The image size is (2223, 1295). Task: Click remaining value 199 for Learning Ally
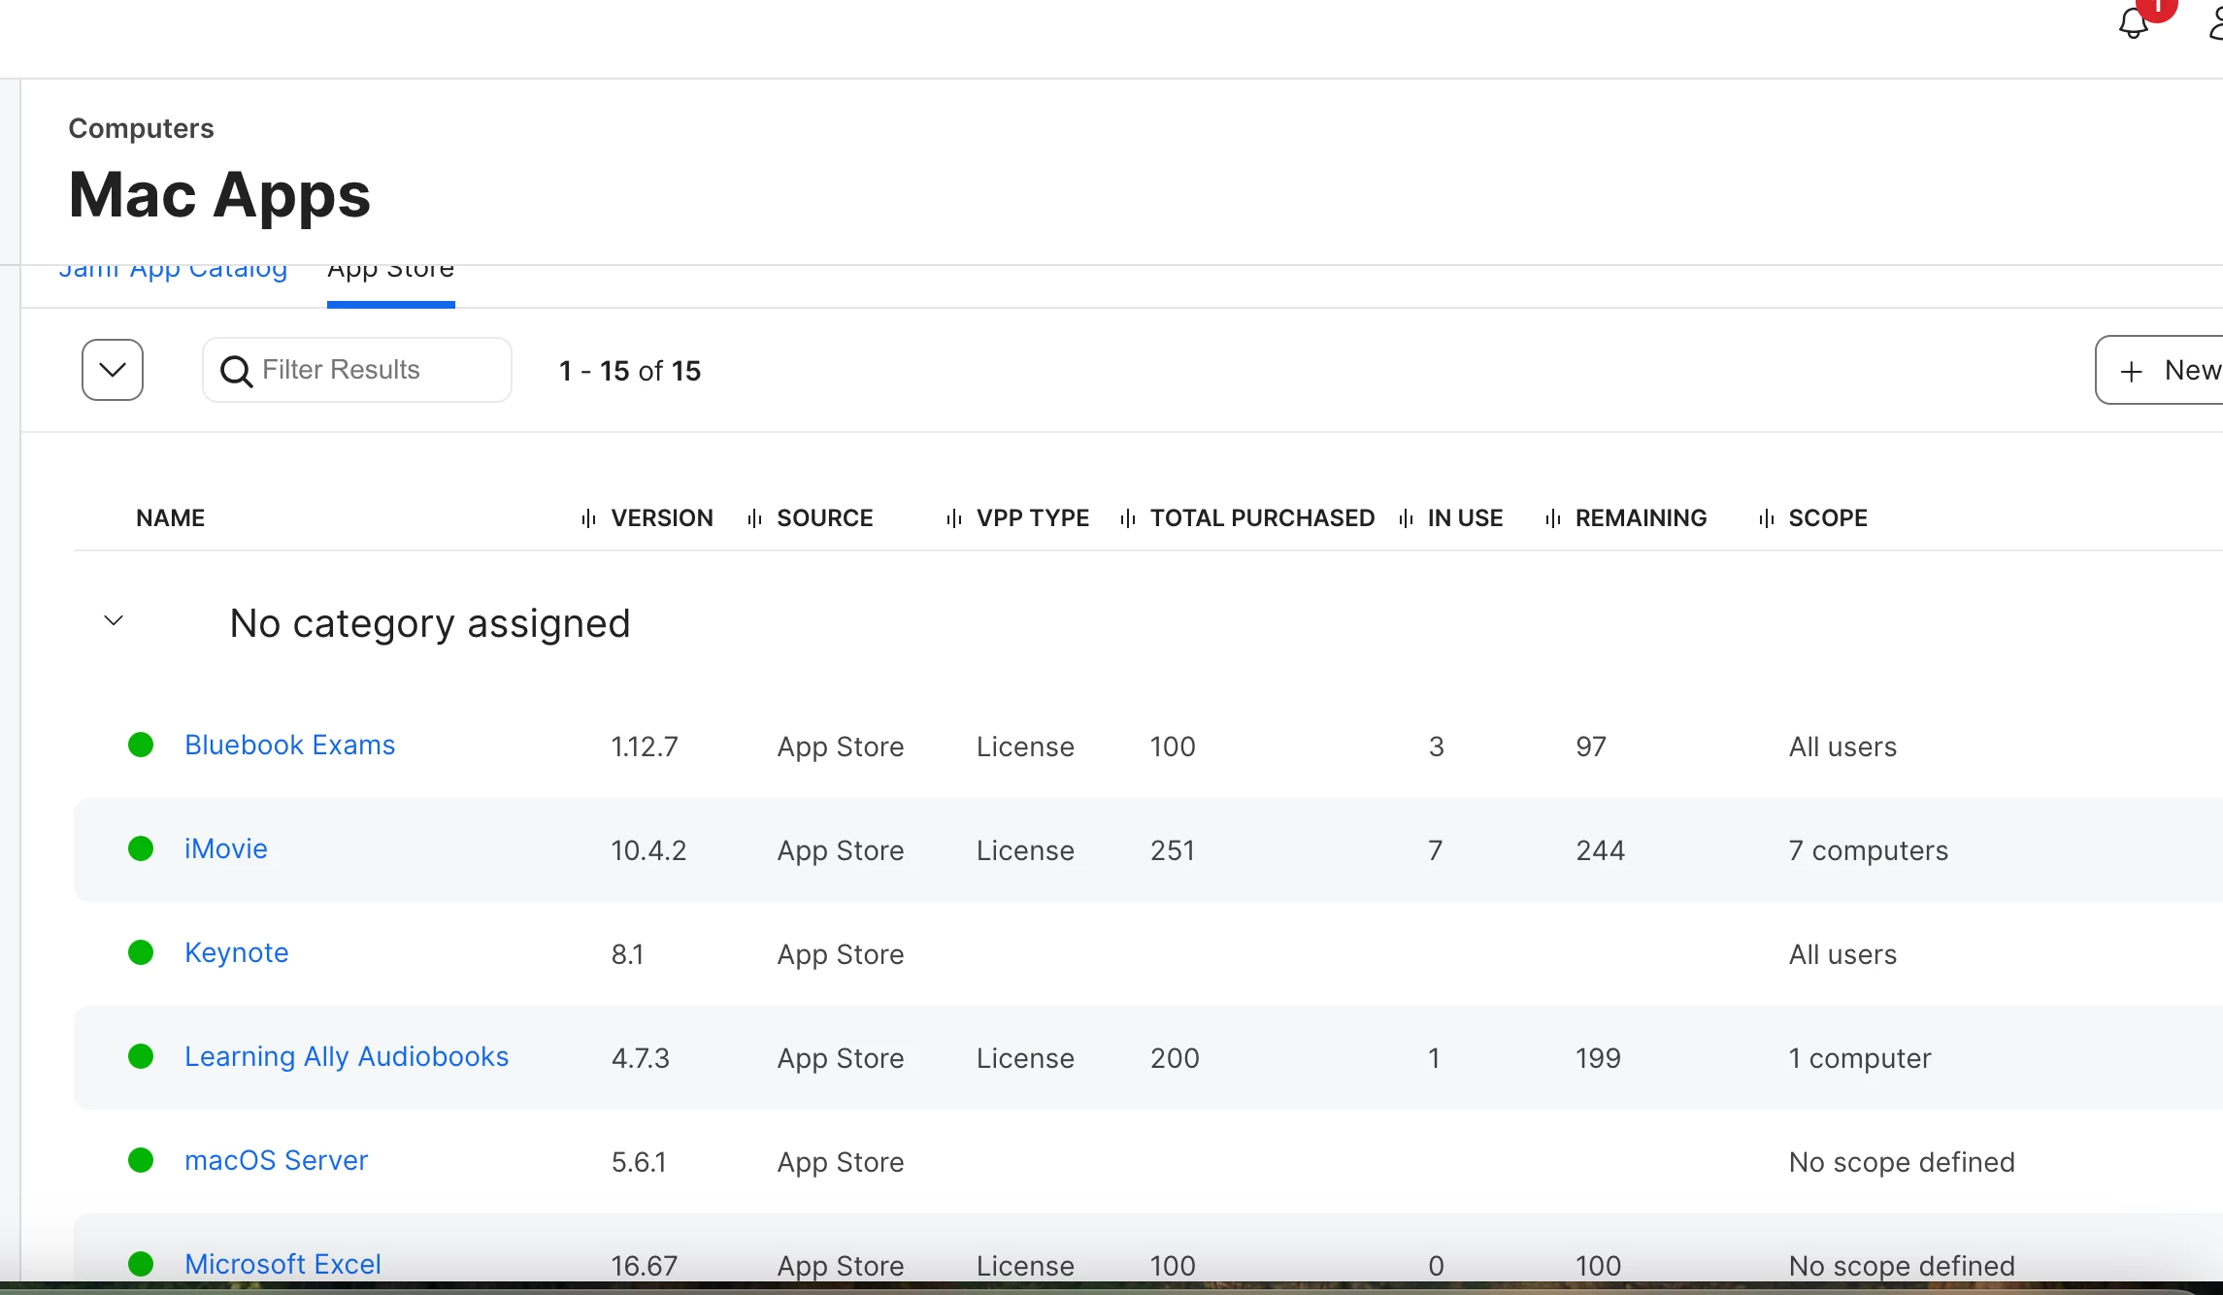coord(1598,1058)
